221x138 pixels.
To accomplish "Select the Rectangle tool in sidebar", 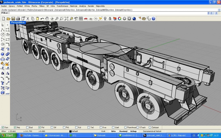I will pos(8,39).
